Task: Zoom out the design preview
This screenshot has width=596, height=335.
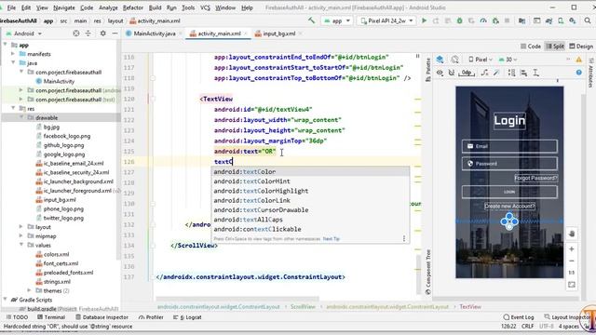Action: (x=572, y=261)
